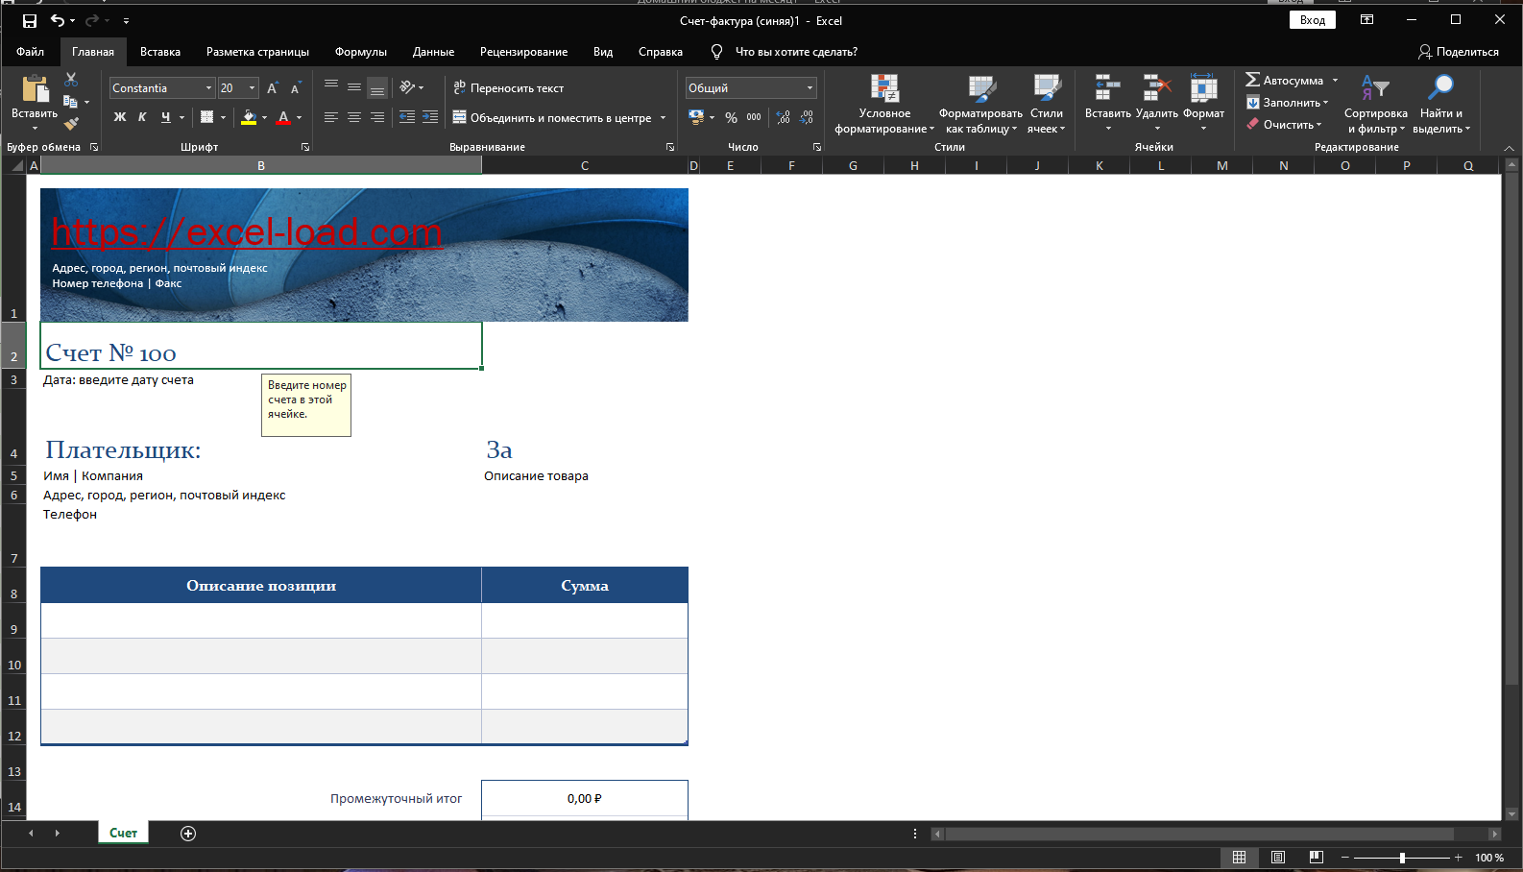Save the workbook with the floppy disk icon
The height and width of the screenshot is (872, 1523).
click(29, 20)
